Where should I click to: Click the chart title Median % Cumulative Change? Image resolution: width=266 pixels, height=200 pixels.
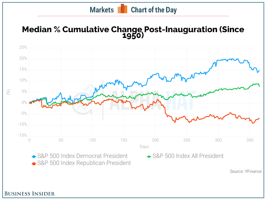(x=133, y=32)
